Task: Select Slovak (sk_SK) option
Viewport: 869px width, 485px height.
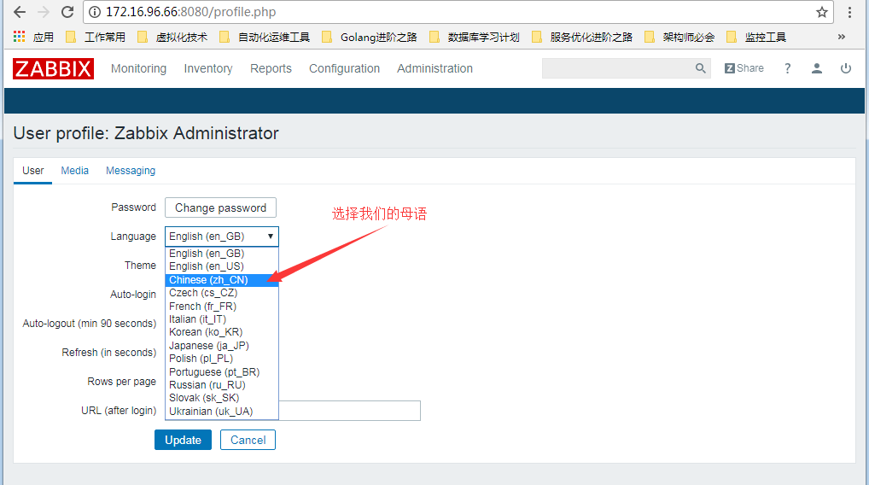Action: coord(222,398)
